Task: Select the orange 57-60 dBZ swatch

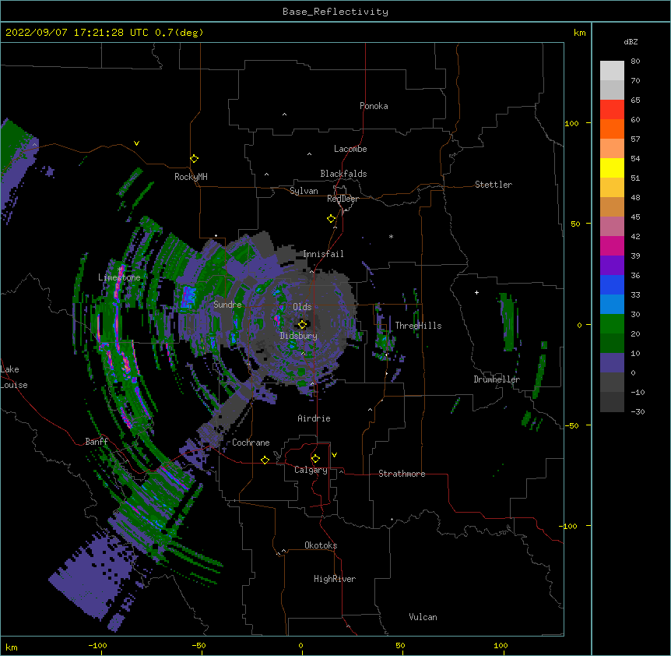Action: [x=612, y=129]
